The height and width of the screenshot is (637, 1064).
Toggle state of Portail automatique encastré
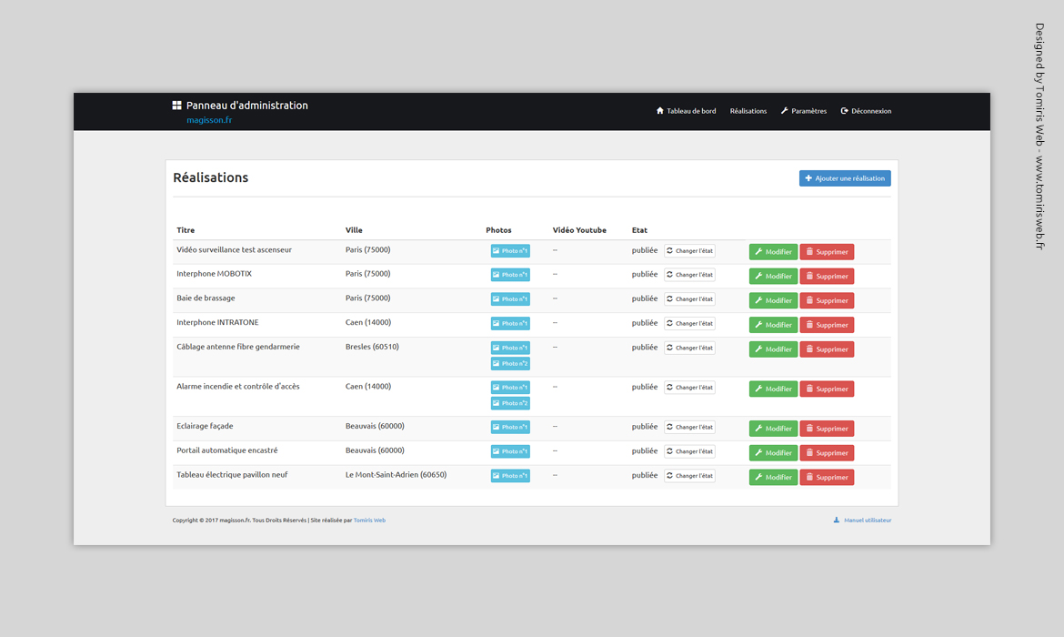pyautogui.click(x=689, y=451)
